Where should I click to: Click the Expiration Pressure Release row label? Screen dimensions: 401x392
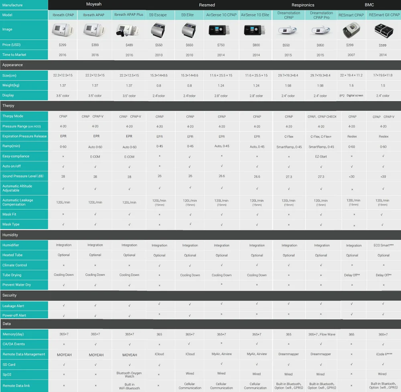click(24, 136)
